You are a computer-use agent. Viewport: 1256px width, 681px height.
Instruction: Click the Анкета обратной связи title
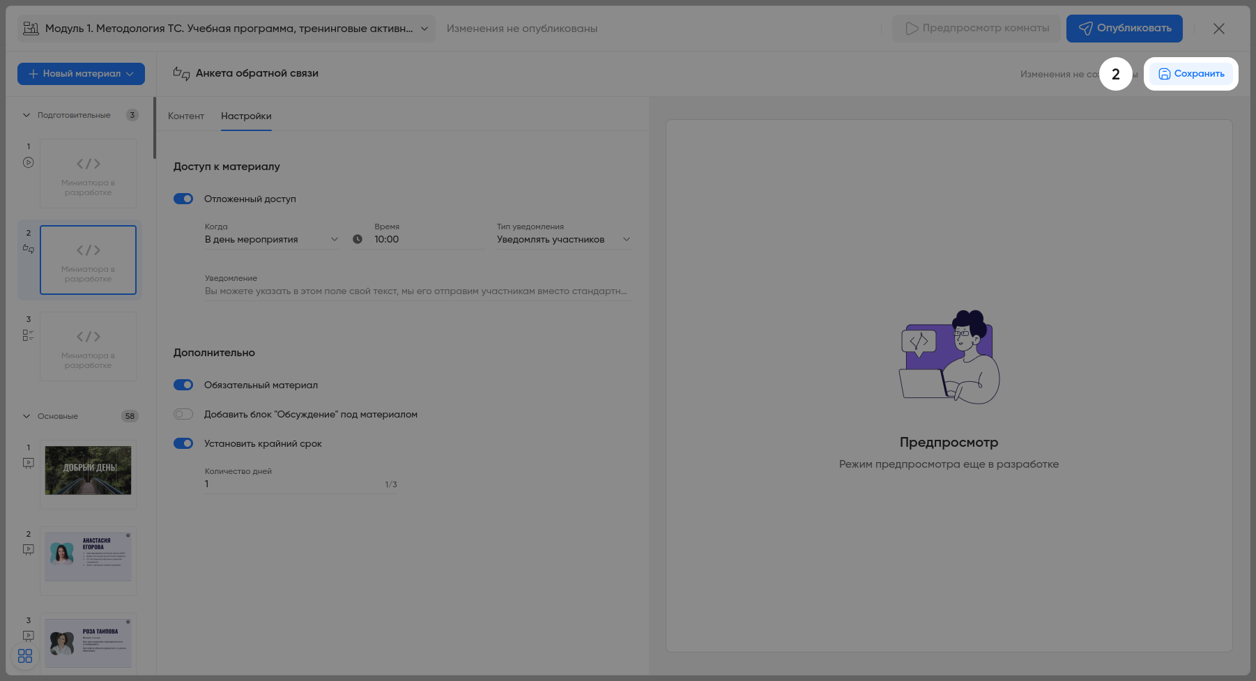(257, 73)
